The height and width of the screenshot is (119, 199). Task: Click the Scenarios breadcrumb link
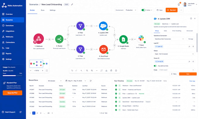point(34,4)
